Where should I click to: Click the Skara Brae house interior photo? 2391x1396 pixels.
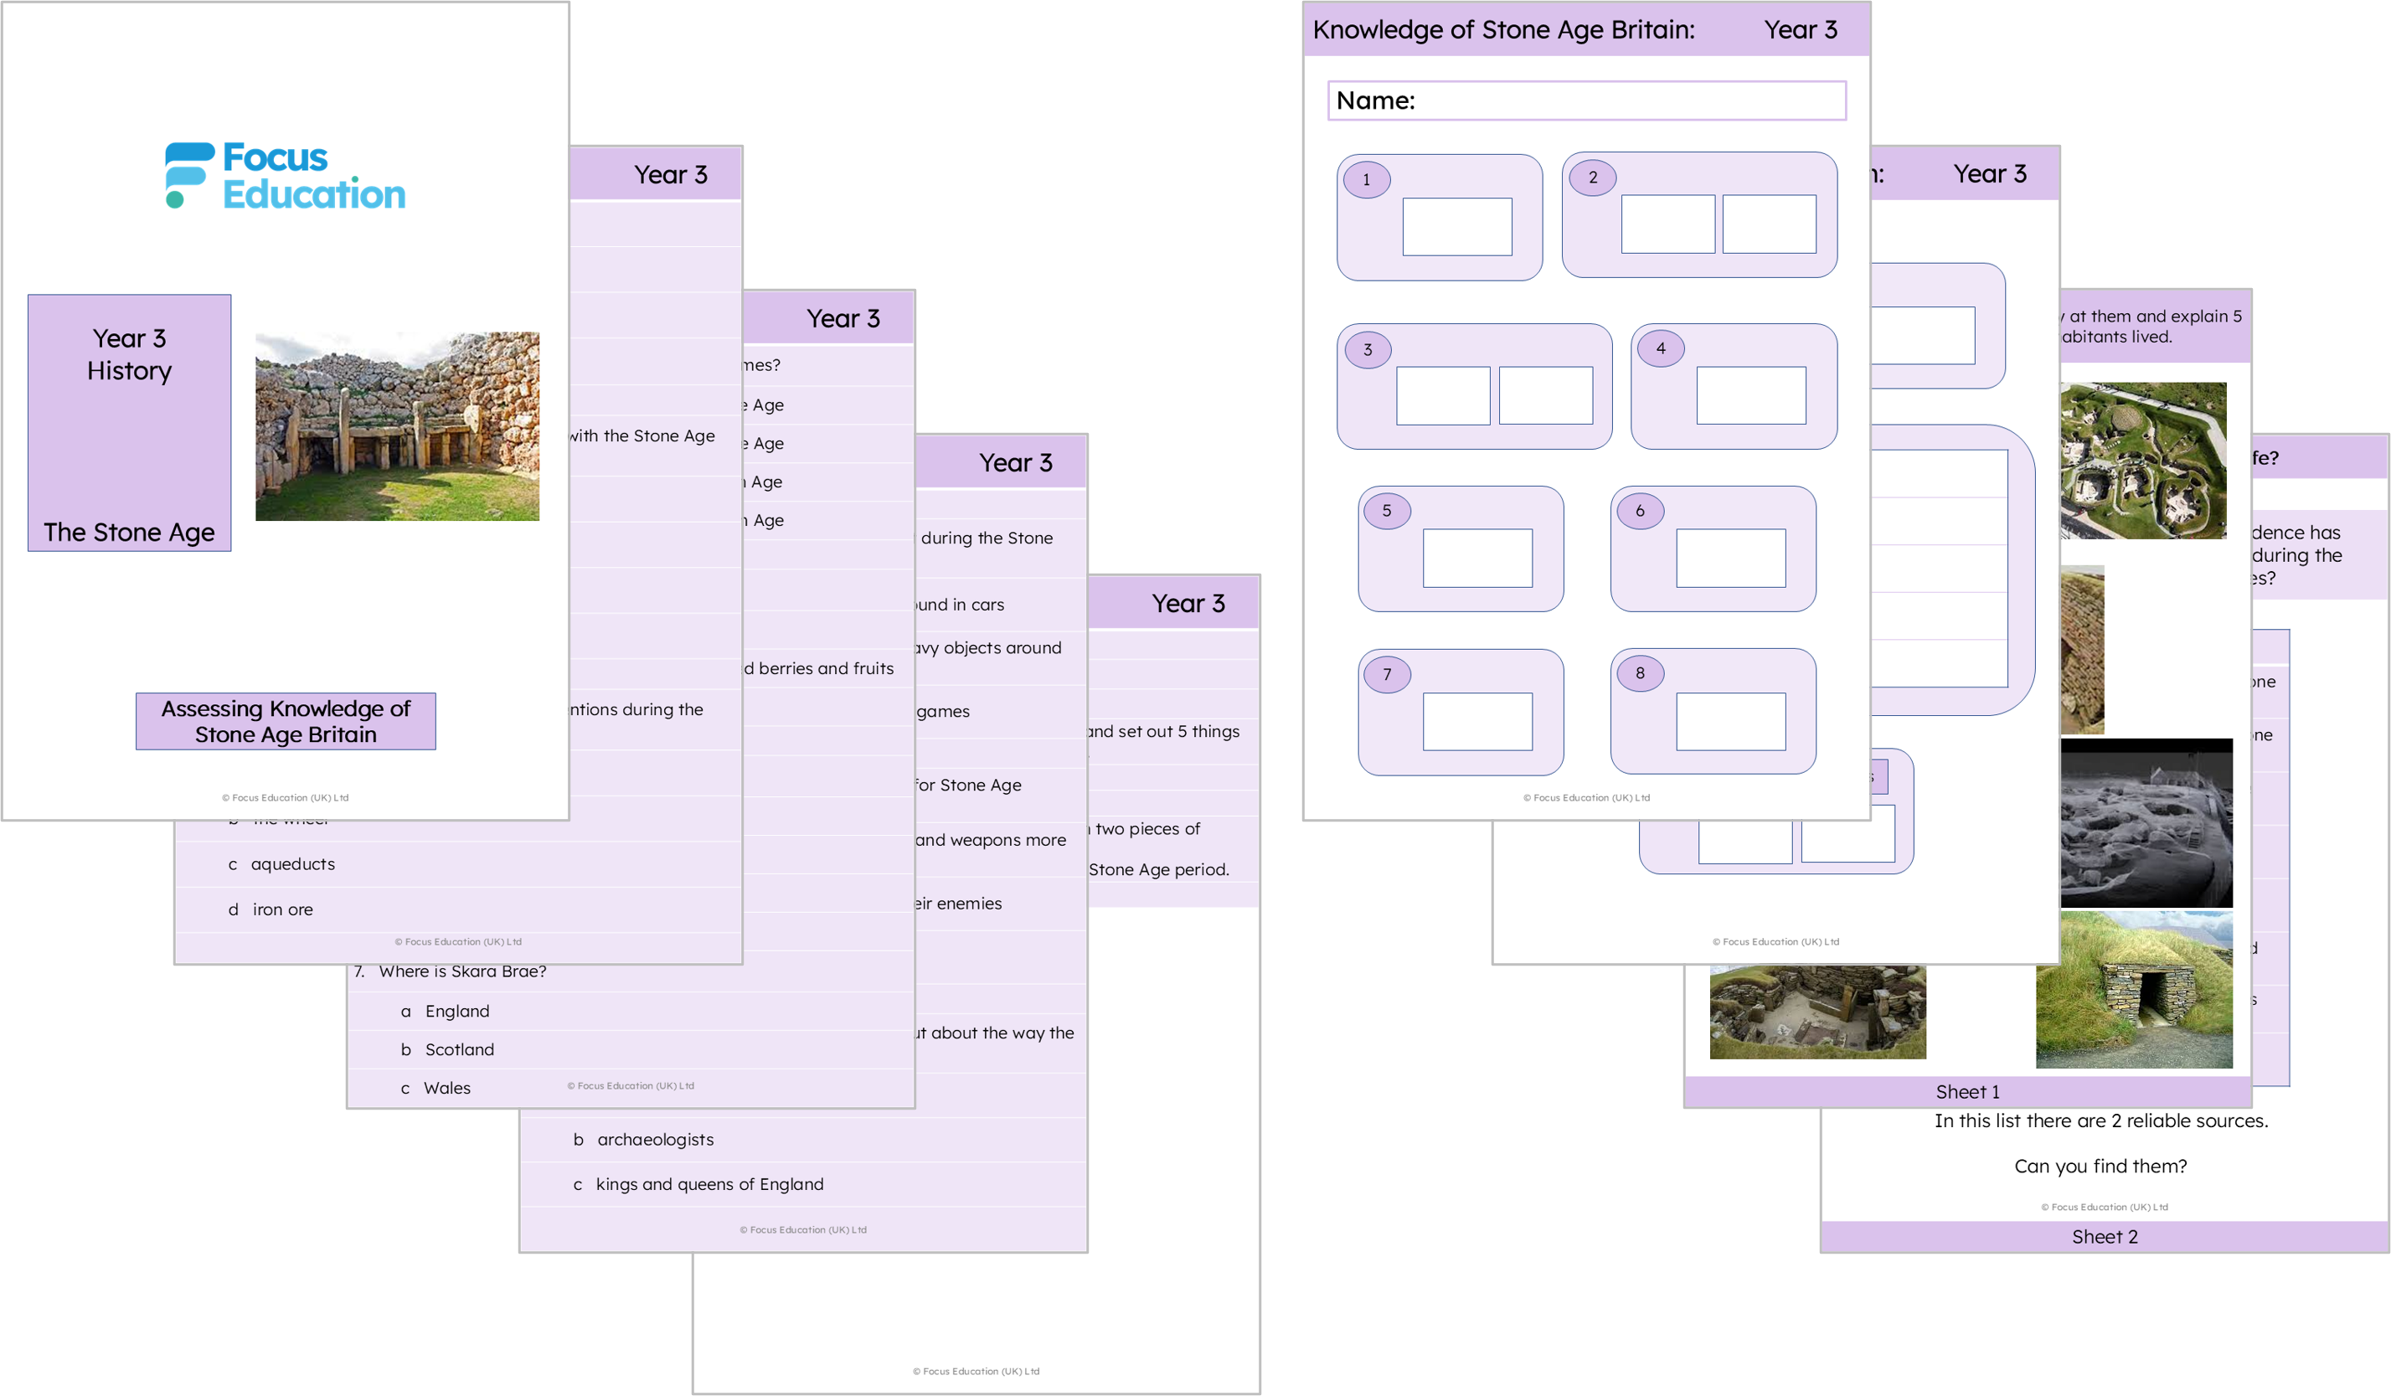[x=1818, y=1012]
